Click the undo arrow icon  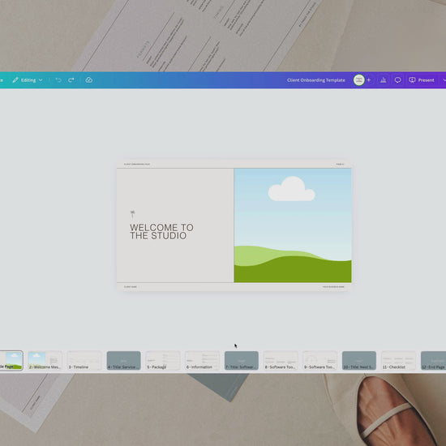pos(58,80)
